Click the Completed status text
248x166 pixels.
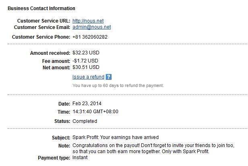click(x=85, y=121)
